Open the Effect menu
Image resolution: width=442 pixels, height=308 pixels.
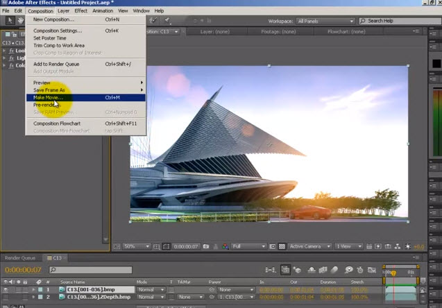pyautogui.click(x=81, y=10)
